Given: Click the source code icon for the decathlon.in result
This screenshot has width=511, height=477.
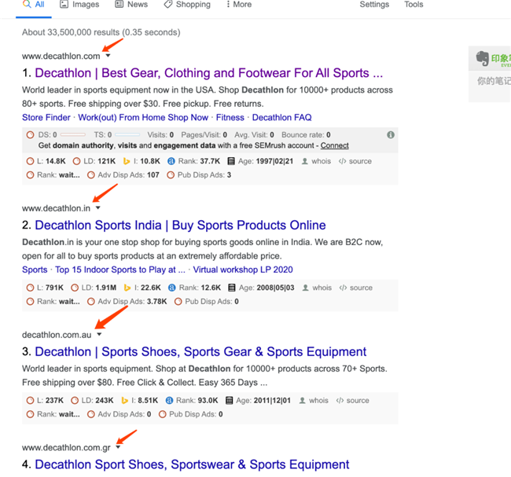Looking at the screenshot, I should coord(343,288).
